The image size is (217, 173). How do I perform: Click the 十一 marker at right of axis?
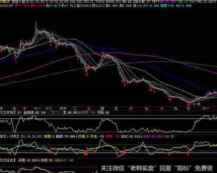[x=206, y=108]
